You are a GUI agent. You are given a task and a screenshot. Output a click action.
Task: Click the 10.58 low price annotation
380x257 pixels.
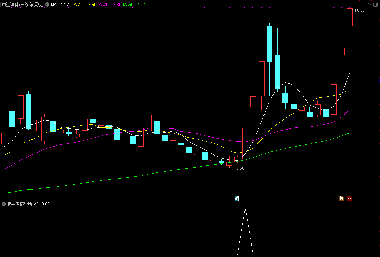coord(239,168)
